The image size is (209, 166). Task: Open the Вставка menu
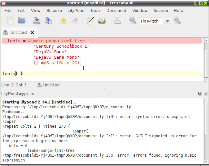tap(54, 11)
